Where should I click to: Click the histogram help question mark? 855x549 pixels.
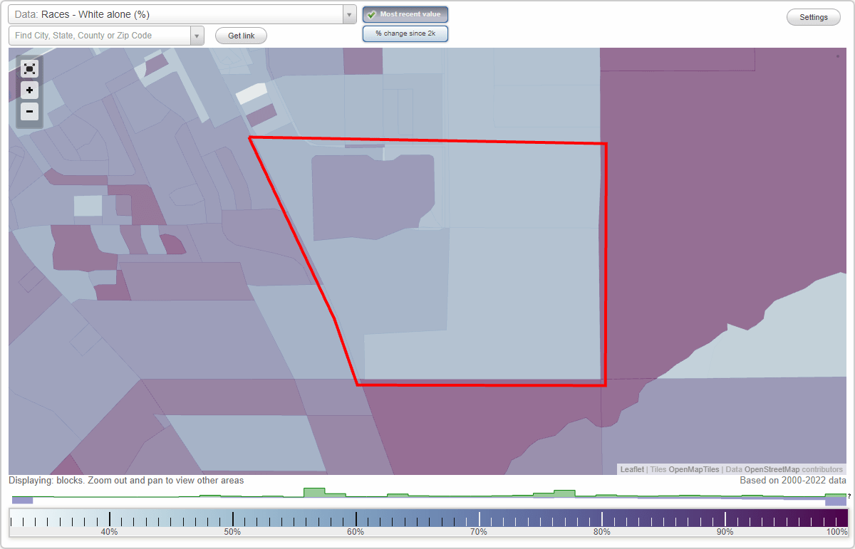(x=849, y=496)
